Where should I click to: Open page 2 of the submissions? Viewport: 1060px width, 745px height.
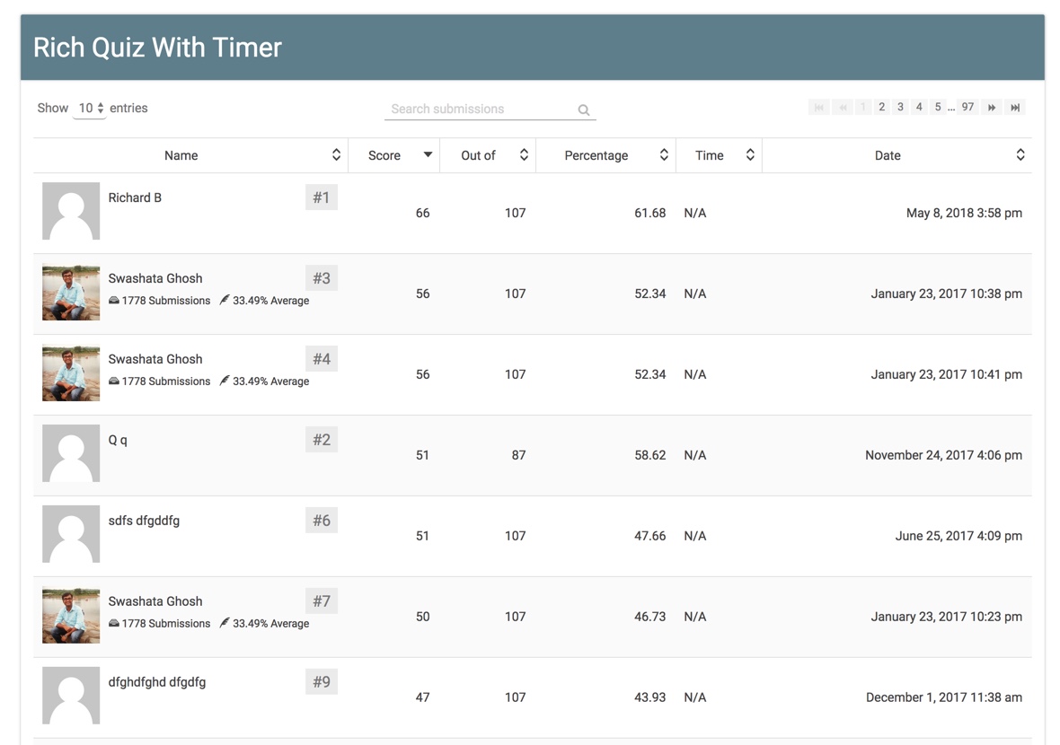(881, 107)
